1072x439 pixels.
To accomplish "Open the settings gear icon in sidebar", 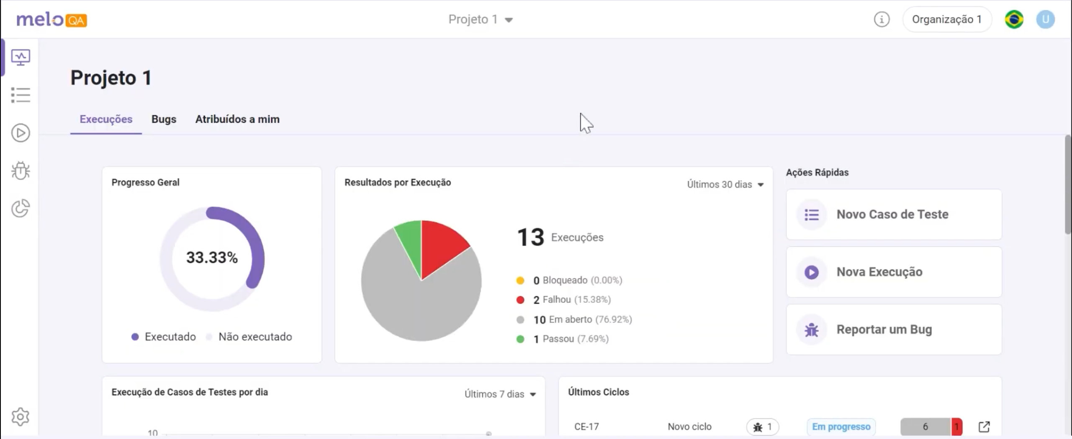I will click(21, 417).
